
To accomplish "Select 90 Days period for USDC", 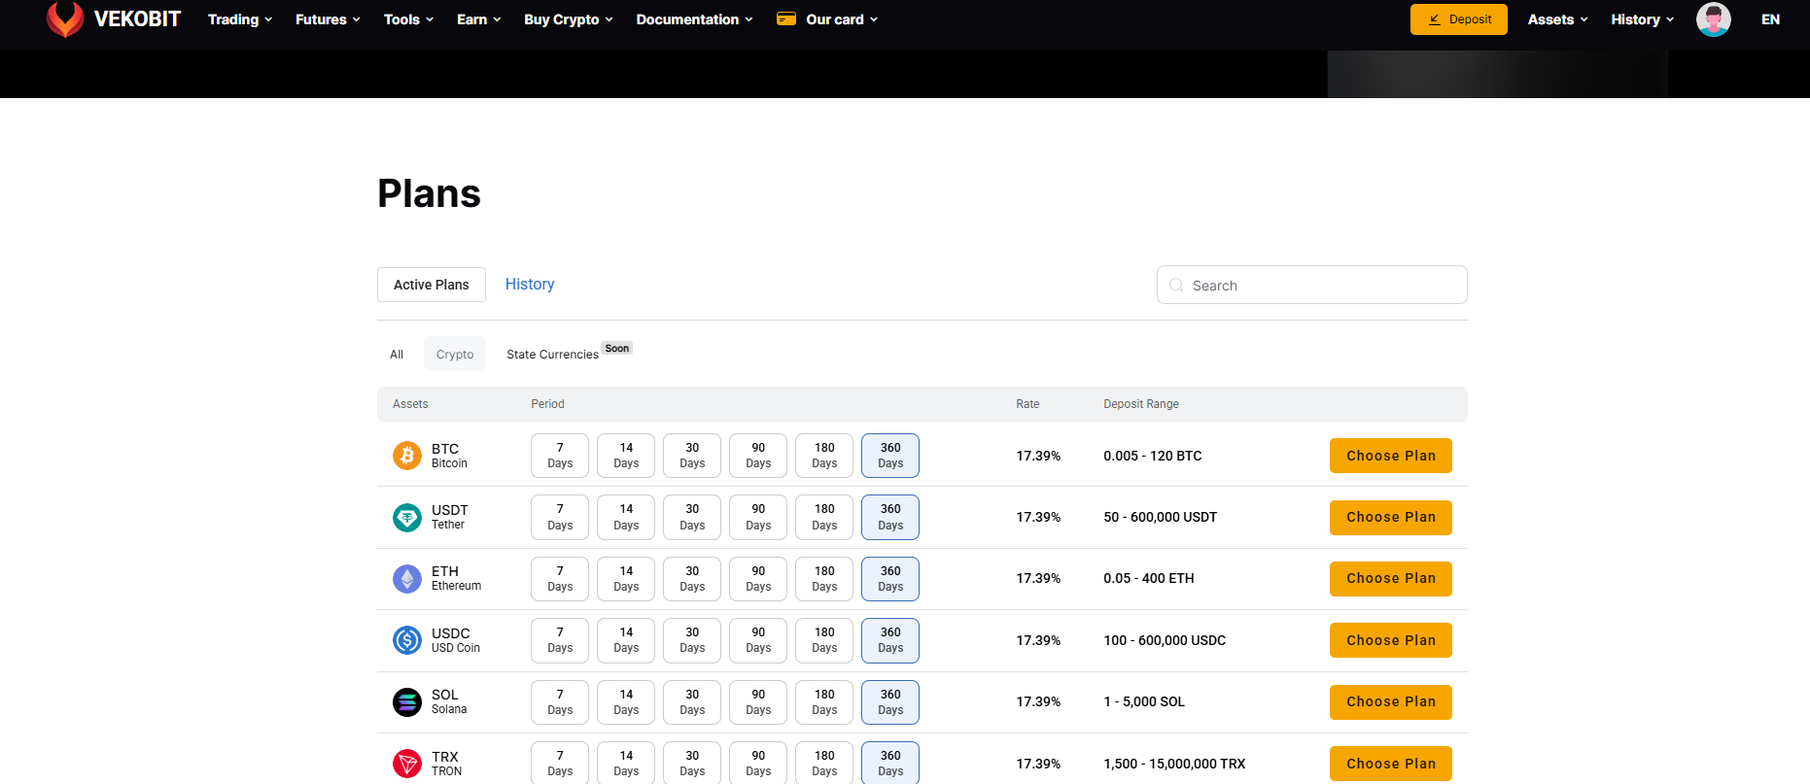I will tap(758, 640).
